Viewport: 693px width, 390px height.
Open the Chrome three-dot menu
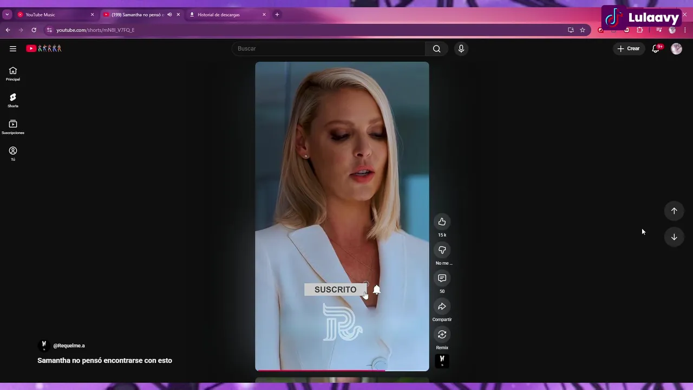(x=685, y=30)
